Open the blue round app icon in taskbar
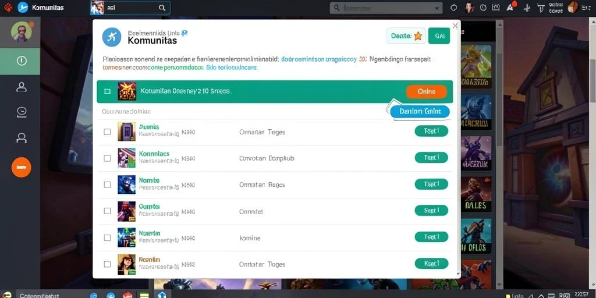Viewport: 596px width, 298px height. point(111,295)
